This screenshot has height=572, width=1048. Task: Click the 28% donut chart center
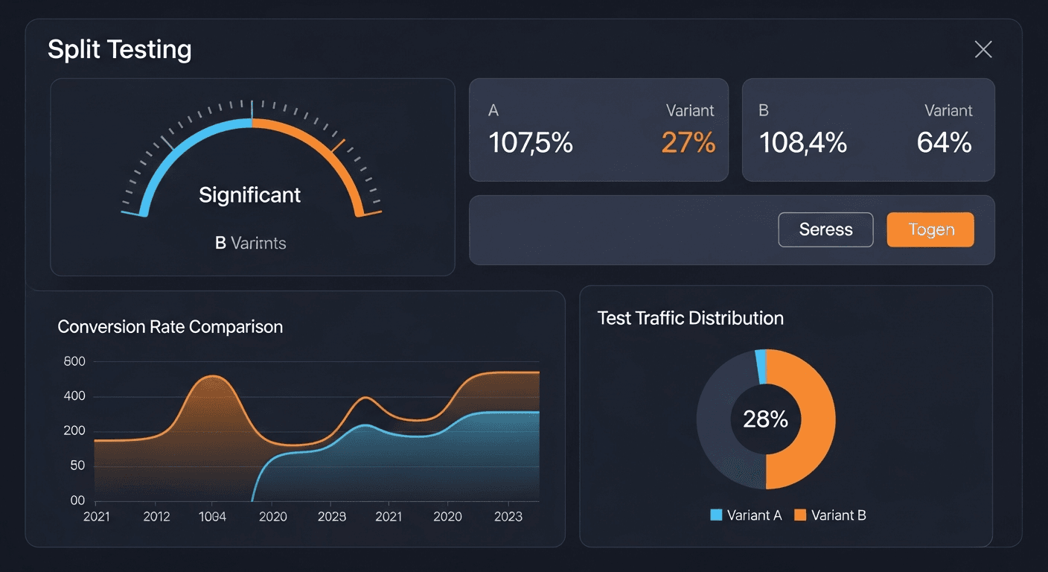[x=765, y=419]
